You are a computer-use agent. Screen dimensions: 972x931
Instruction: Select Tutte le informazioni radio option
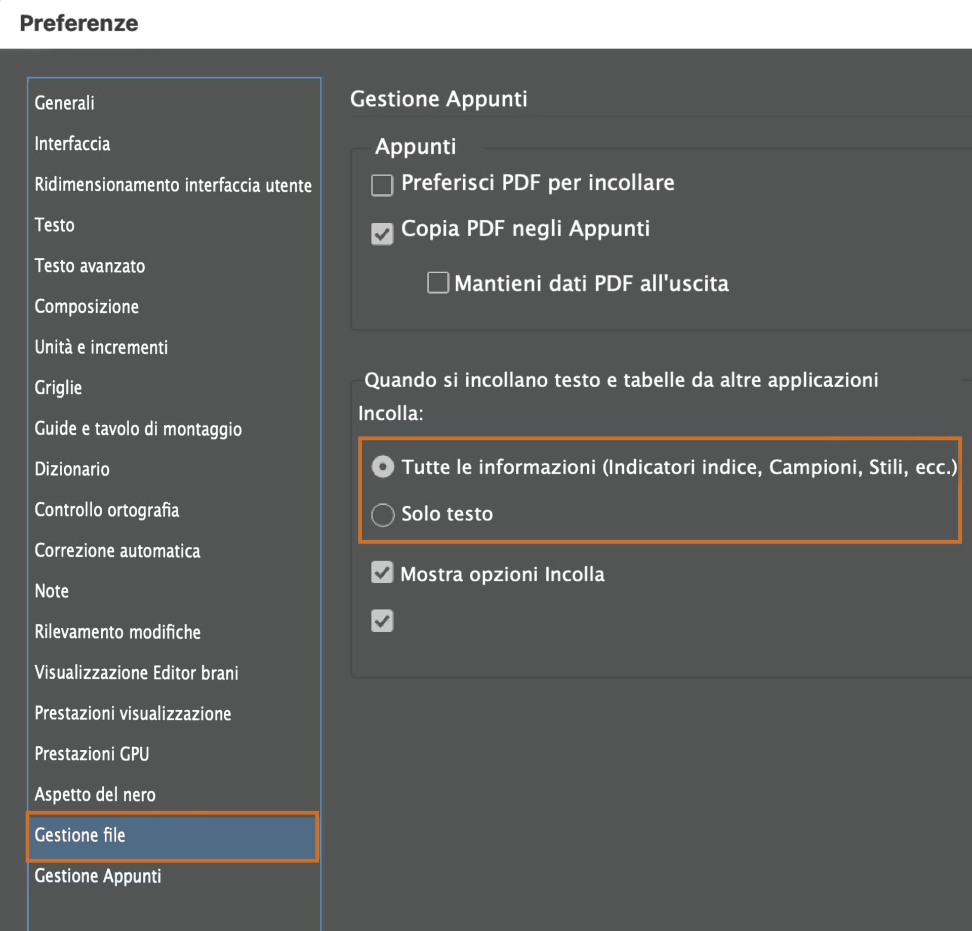(383, 466)
